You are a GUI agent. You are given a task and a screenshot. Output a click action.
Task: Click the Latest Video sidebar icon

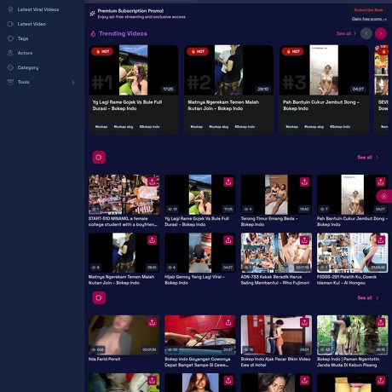coord(10,24)
